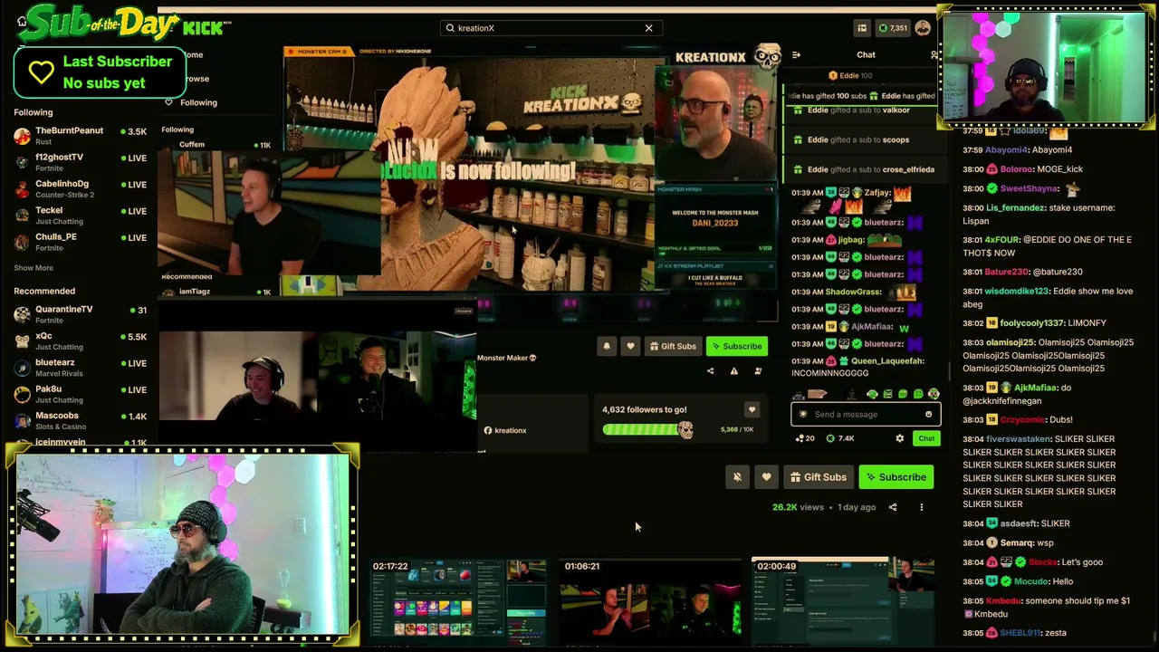Click the Send a message chat field
The height and width of the screenshot is (652, 1159).
(x=866, y=415)
